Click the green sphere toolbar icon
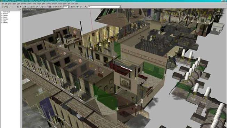The height and width of the screenshot is (128, 227). pyautogui.click(x=78, y=7)
